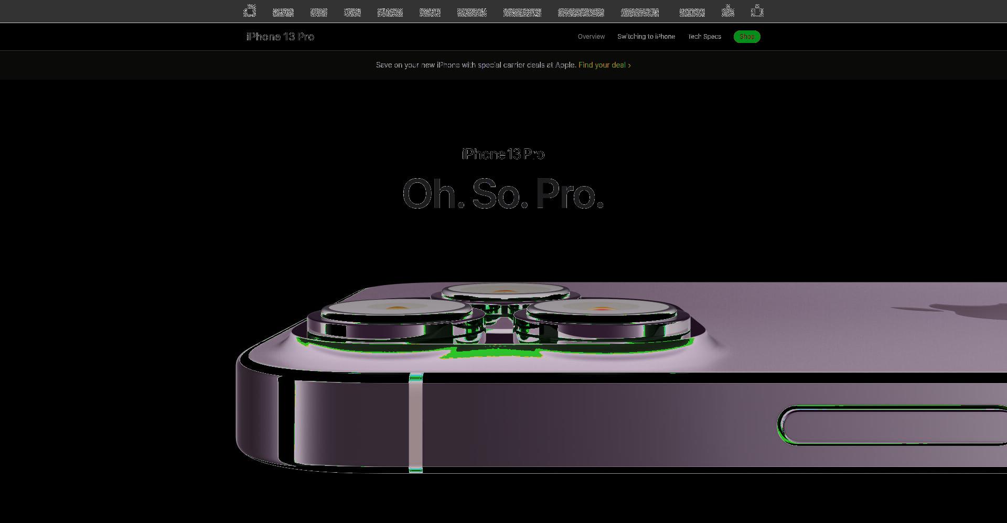Open the search magnifier icon in the top navigation
1007x523 pixels.
727,11
